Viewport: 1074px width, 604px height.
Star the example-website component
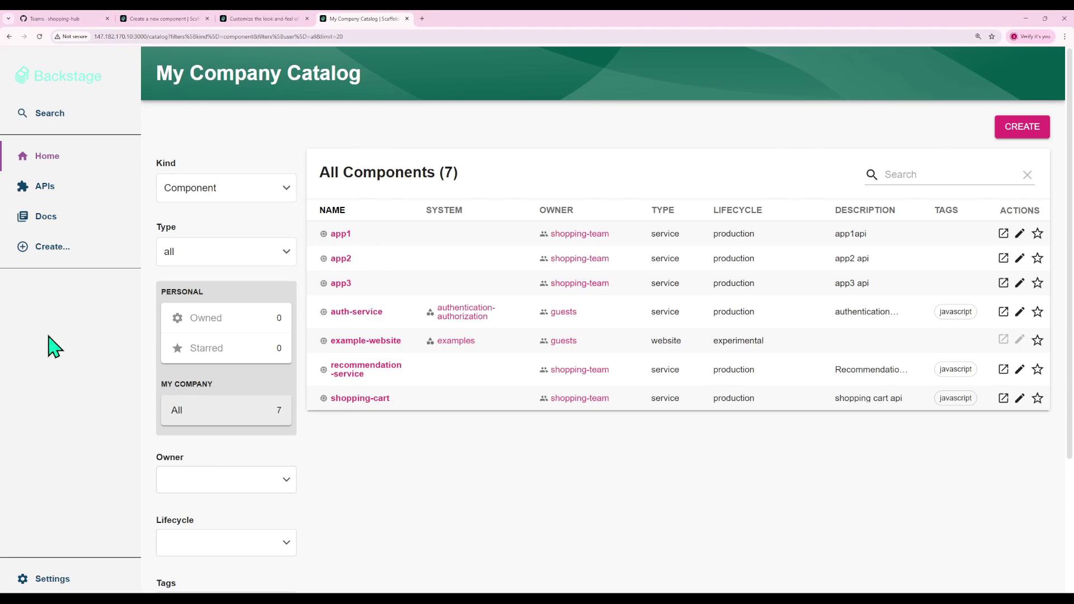[1038, 340]
